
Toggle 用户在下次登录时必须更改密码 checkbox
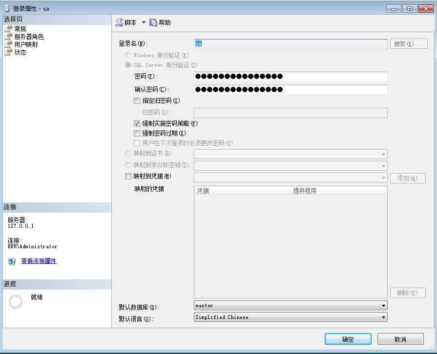click(137, 143)
